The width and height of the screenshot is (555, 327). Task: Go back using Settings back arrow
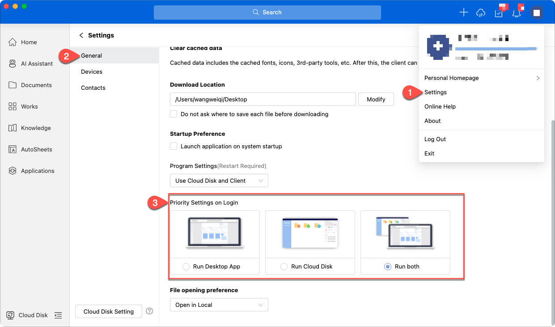click(81, 35)
